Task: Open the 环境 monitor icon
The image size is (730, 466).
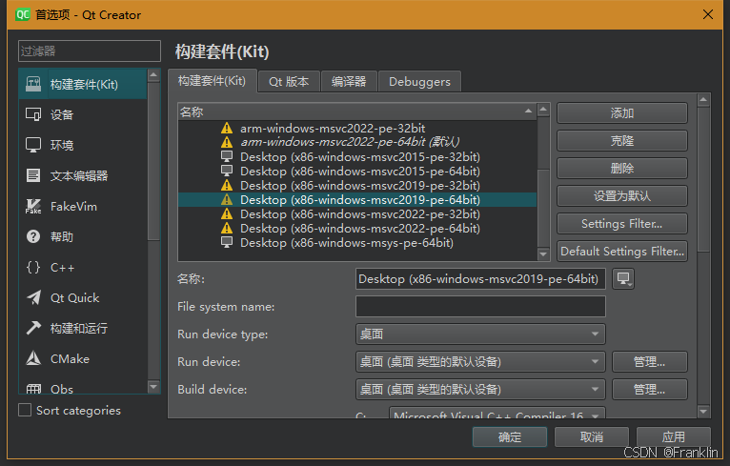Action: pyautogui.click(x=33, y=145)
